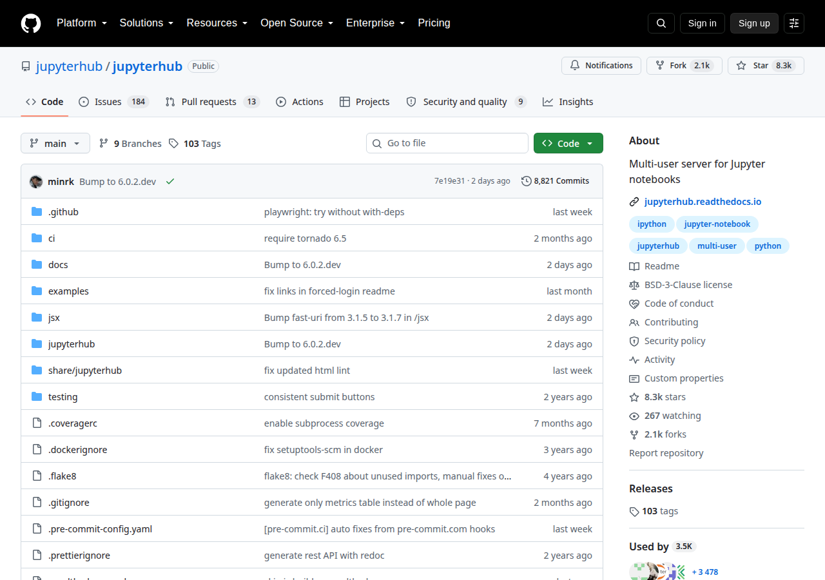Expand the Open Source menu
This screenshot has height=580, width=825.
click(297, 23)
